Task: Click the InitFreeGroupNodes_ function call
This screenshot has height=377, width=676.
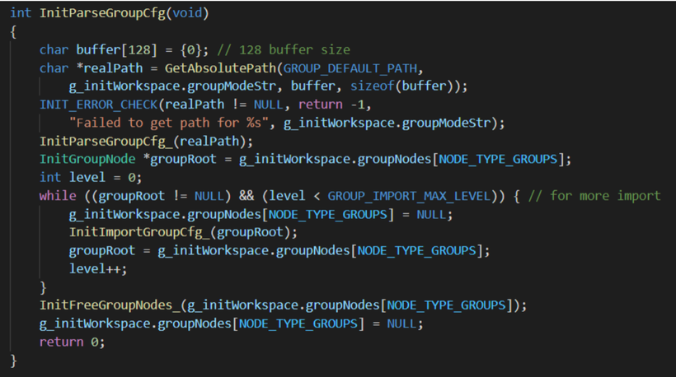Action: click(x=110, y=305)
